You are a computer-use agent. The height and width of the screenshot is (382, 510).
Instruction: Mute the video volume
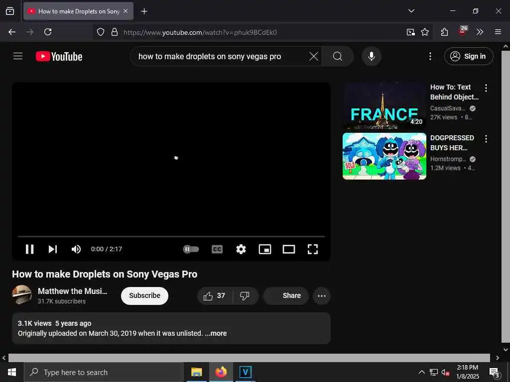(76, 249)
